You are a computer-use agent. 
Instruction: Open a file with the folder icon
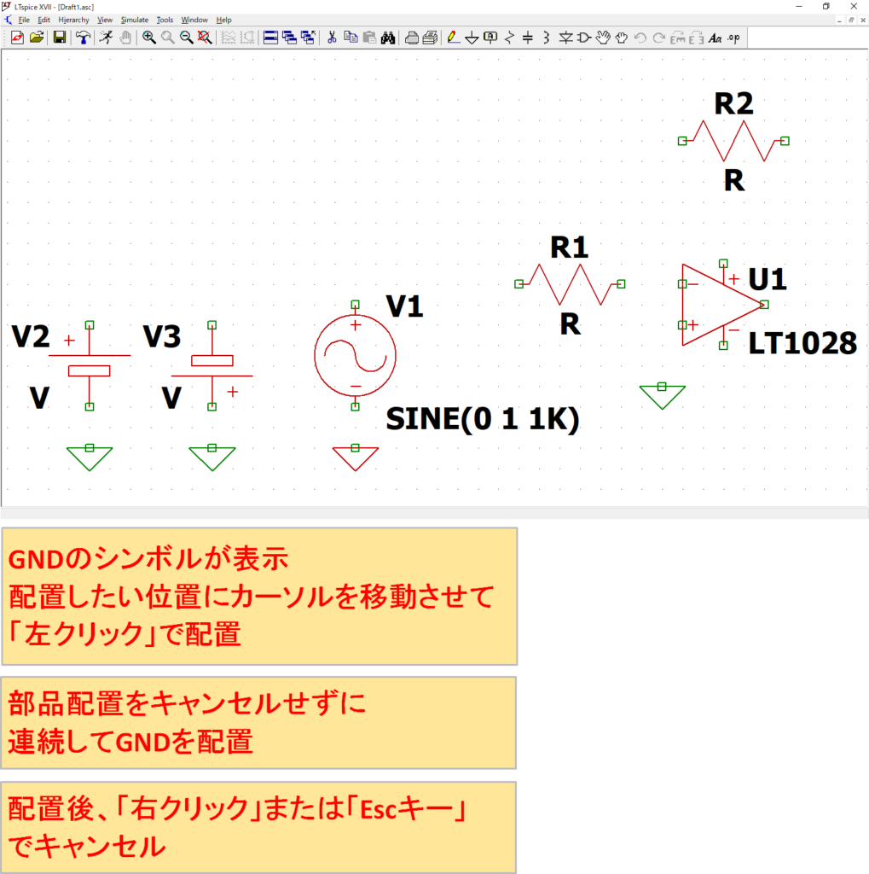[x=37, y=38]
